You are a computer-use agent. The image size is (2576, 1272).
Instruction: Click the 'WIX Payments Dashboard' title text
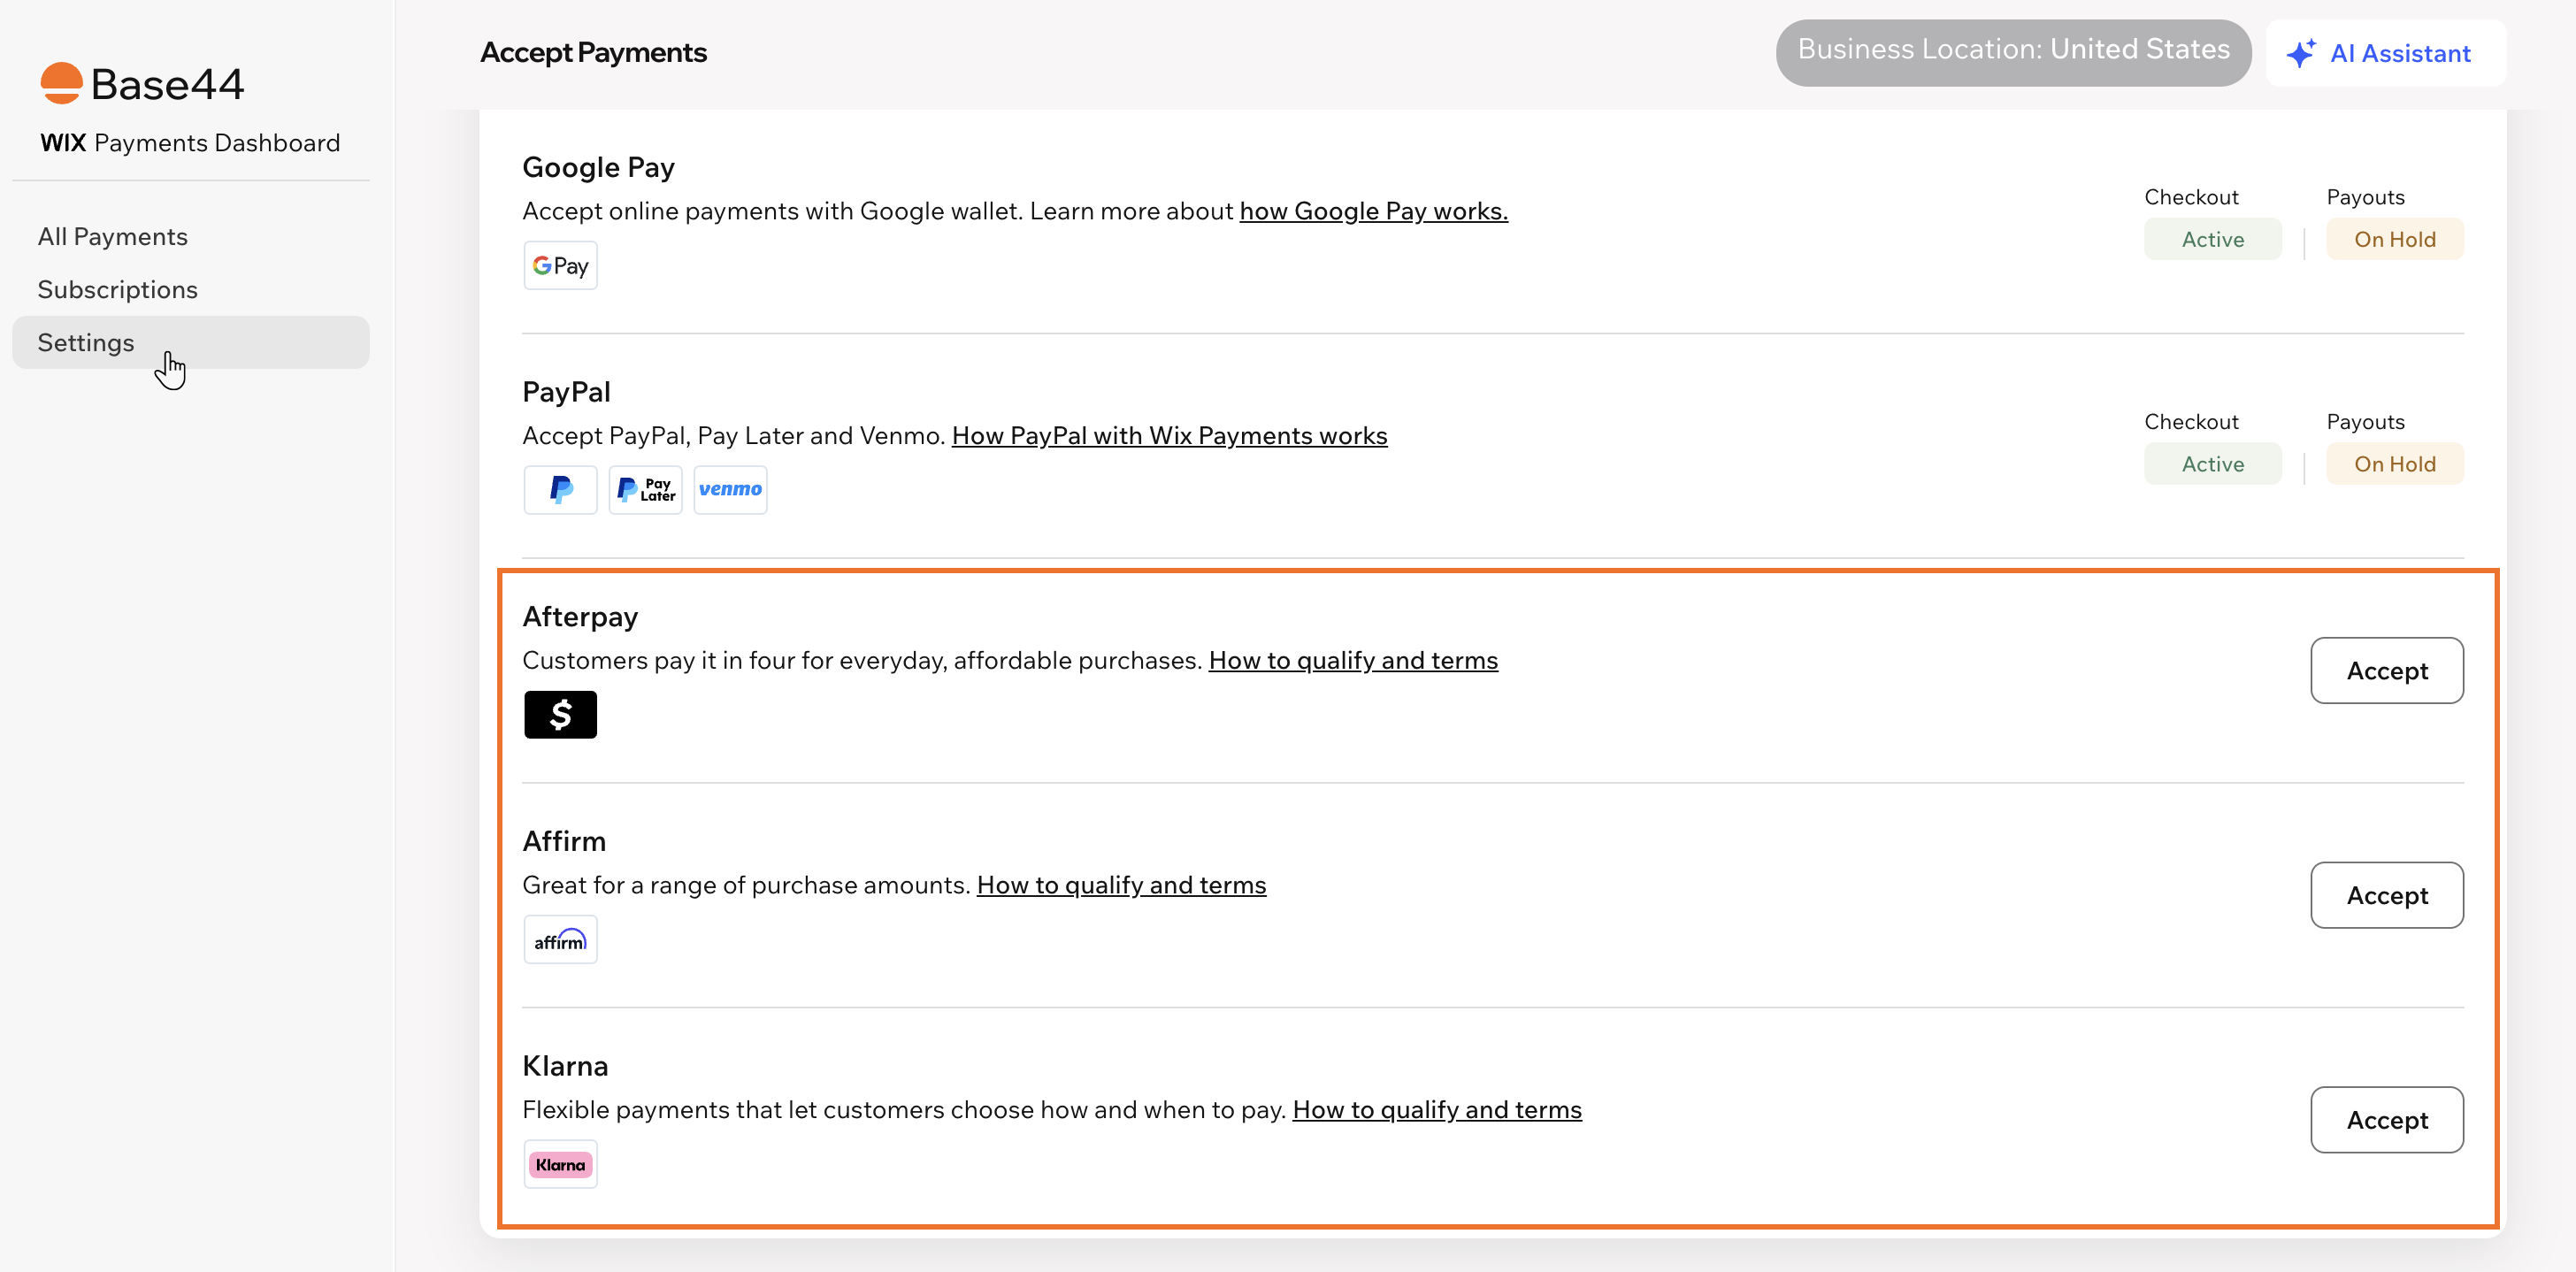[190, 143]
